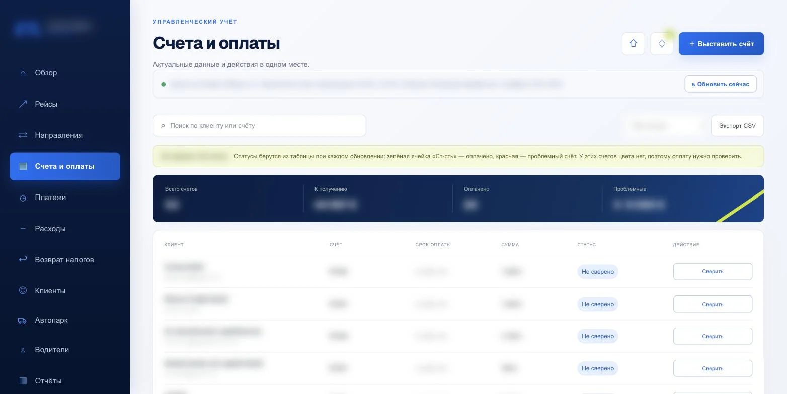The image size is (787, 394).
Task: Click the ДЕЙСТВИЕ column header
Action: (x=686, y=245)
